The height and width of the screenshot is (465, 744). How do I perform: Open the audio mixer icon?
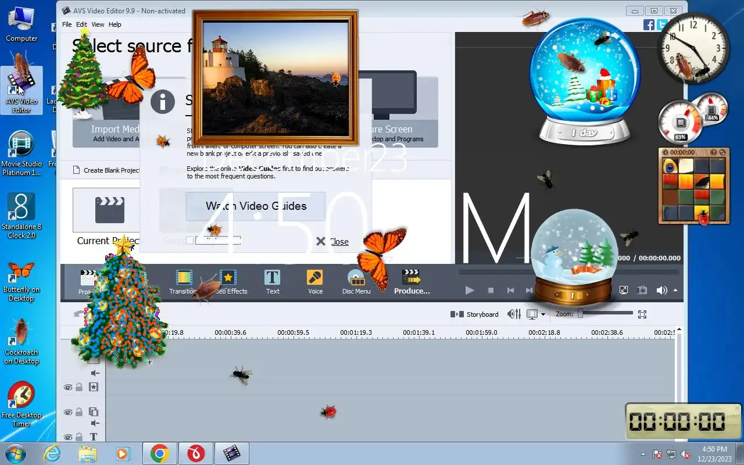[x=514, y=314]
